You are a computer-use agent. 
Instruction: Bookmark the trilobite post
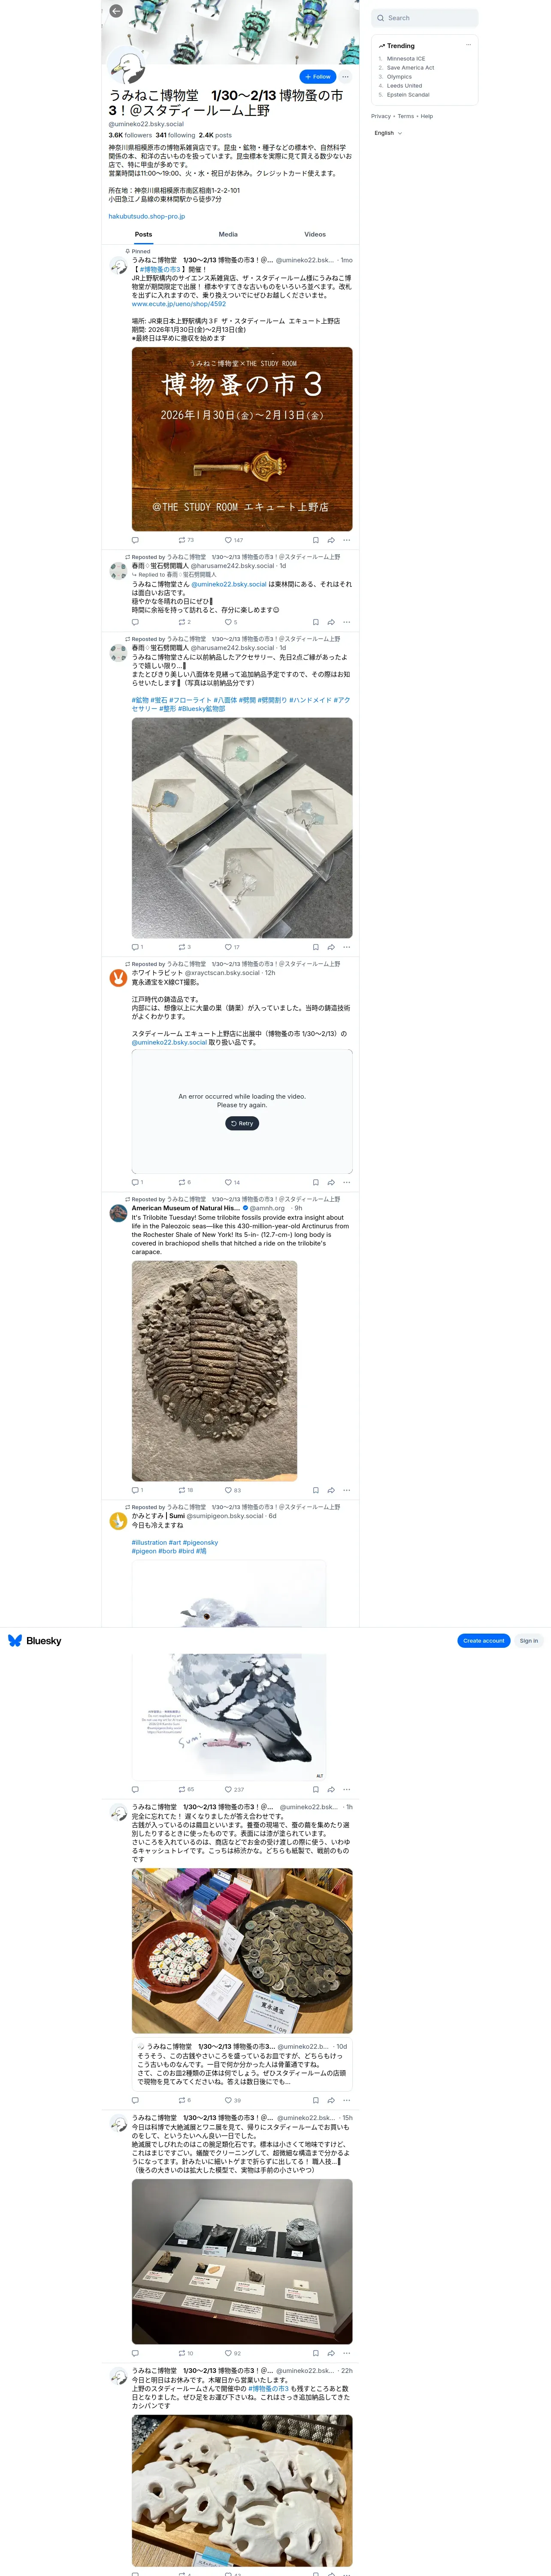pyautogui.click(x=316, y=1490)
